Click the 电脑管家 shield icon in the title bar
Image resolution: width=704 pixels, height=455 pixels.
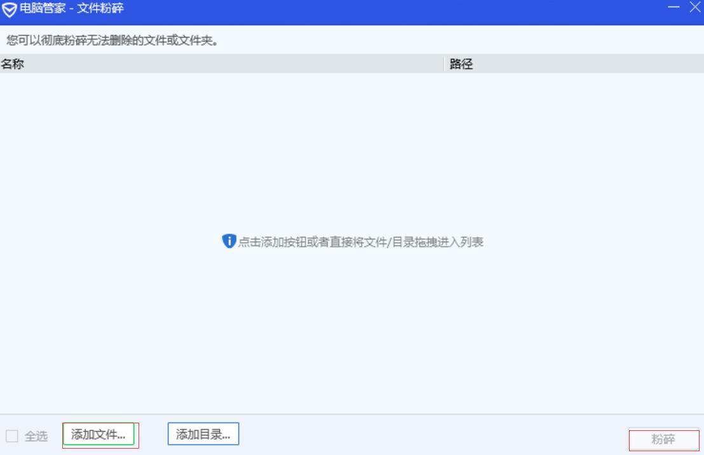[x=9, y=8]
